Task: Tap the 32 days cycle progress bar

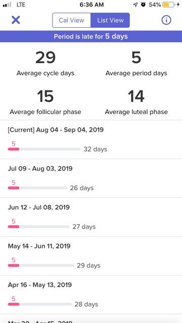Action: click(44, 149)
